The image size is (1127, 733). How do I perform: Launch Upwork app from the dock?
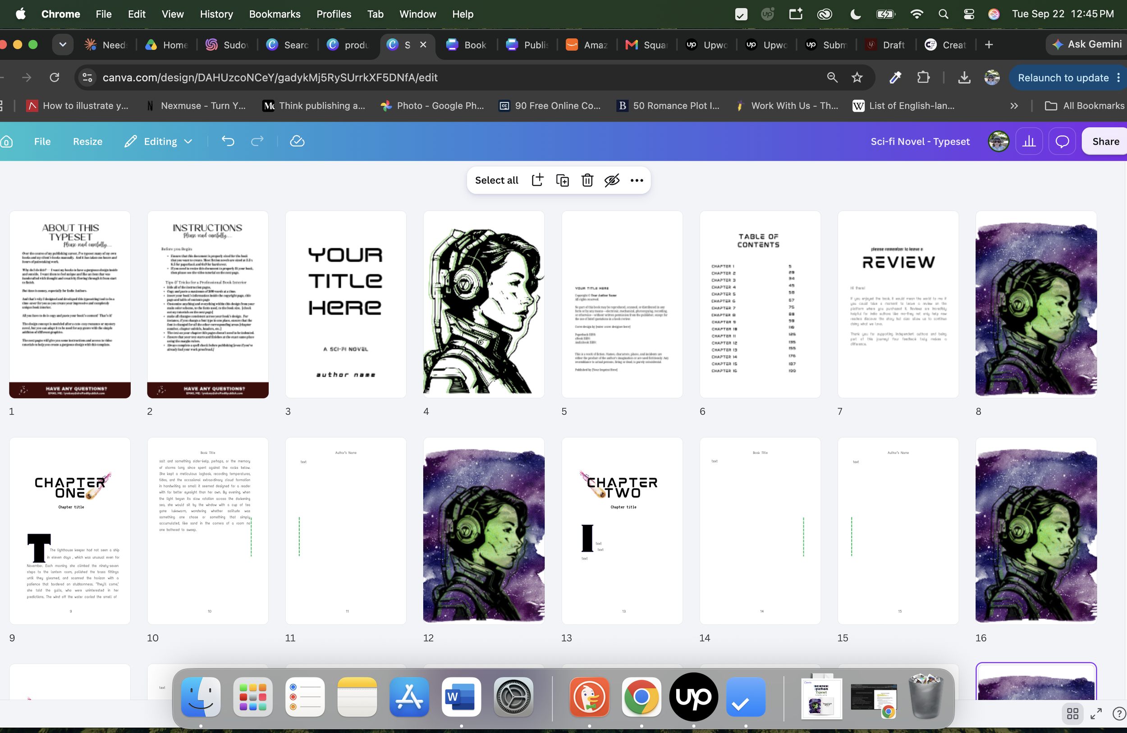694,696
